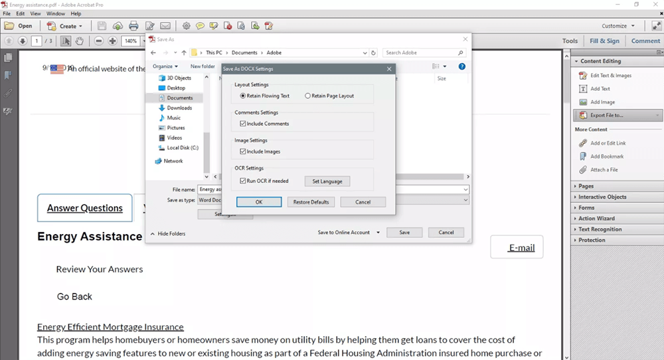Click the envelope email icon in toolbar
Image resolution: width=664 pixels, height=360 pixels.
165,26
